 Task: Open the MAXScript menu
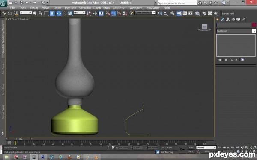coord(153,8)
